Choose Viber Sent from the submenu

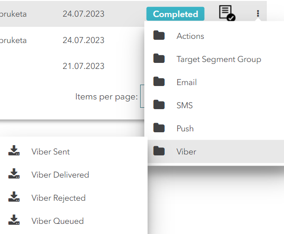51,152
